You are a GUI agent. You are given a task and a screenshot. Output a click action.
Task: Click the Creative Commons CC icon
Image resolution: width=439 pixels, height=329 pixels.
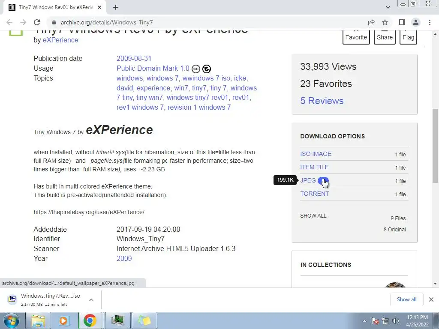195,69
